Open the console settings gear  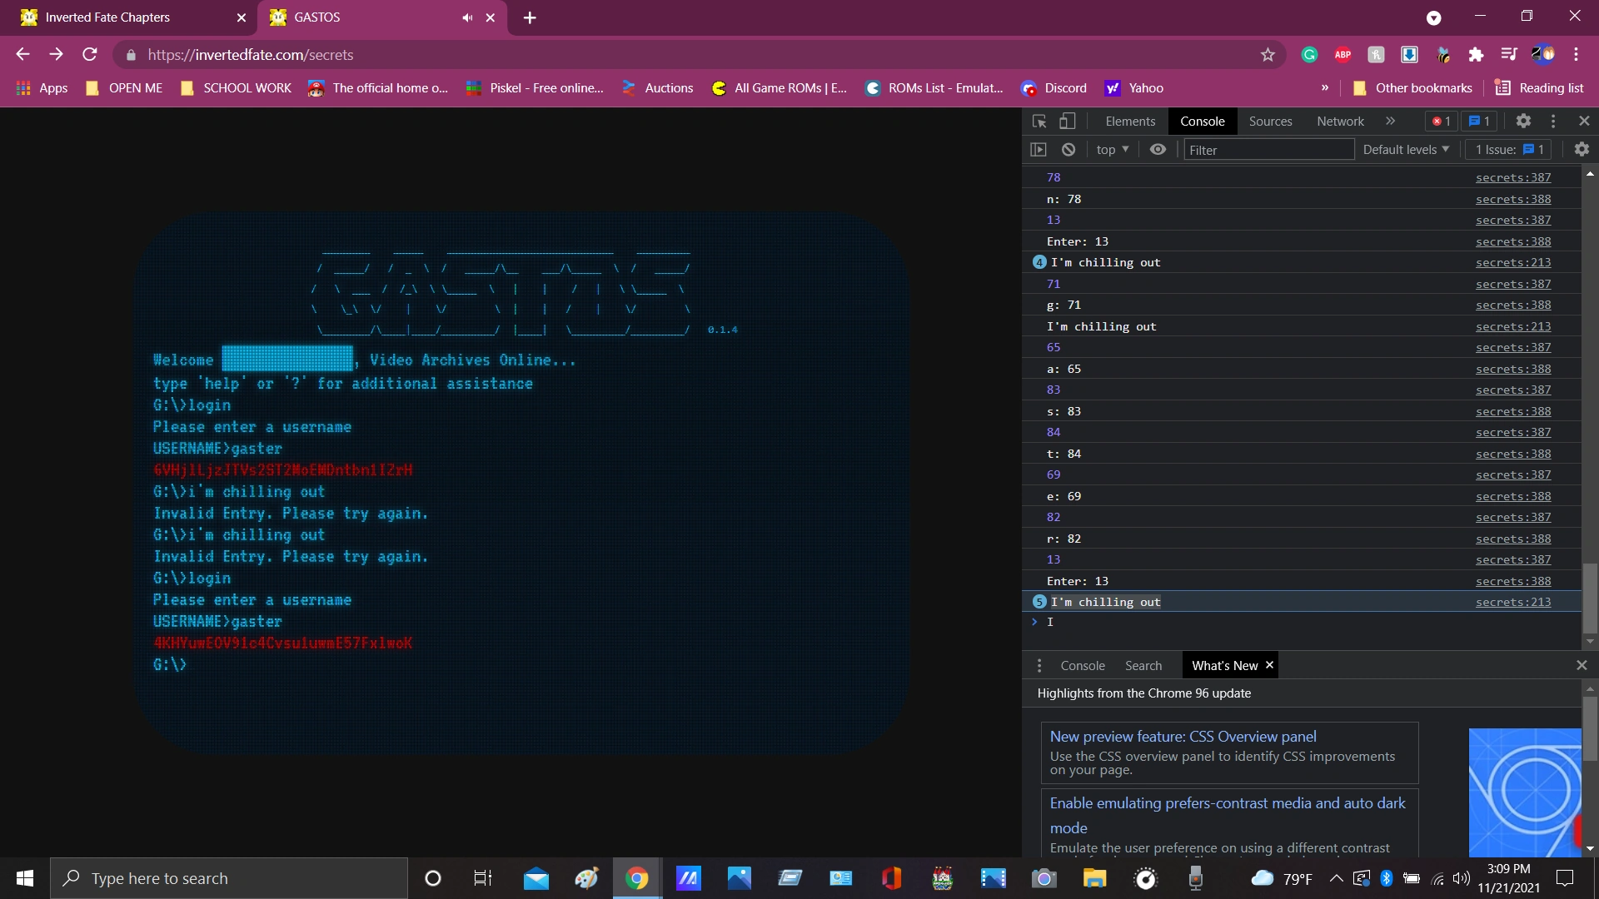(x=1582, y=150)
